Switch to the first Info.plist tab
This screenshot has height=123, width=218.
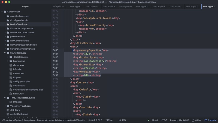(60, 7)
